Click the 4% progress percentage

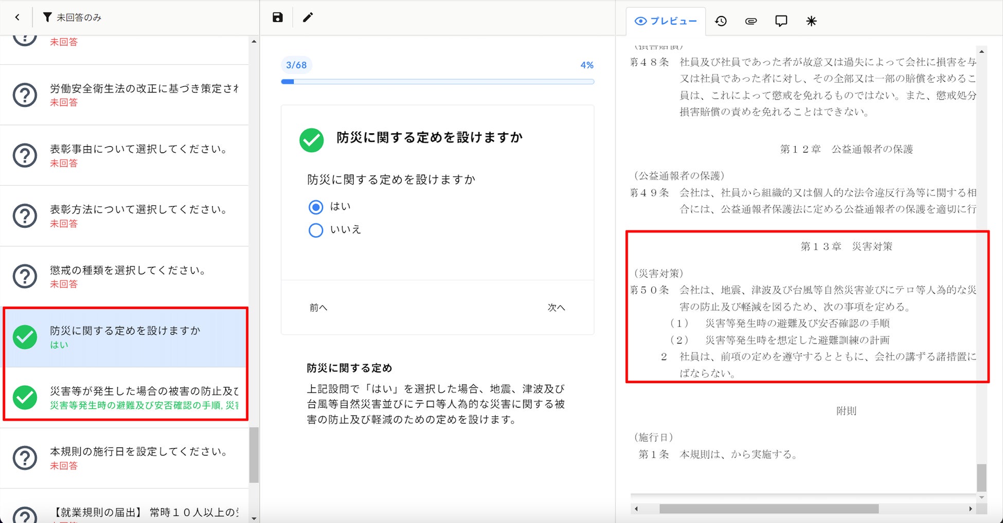coord(587,65)
